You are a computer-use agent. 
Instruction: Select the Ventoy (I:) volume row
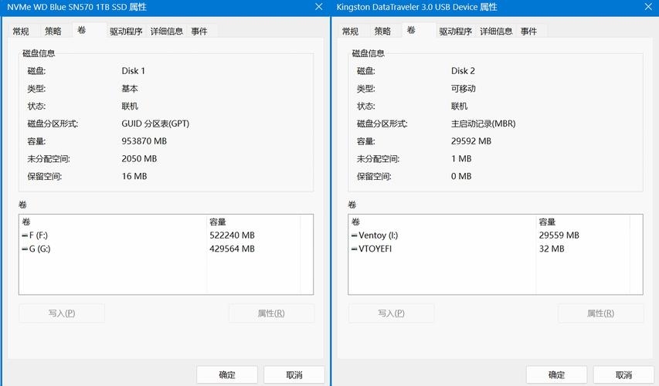[x=495, y=235]
